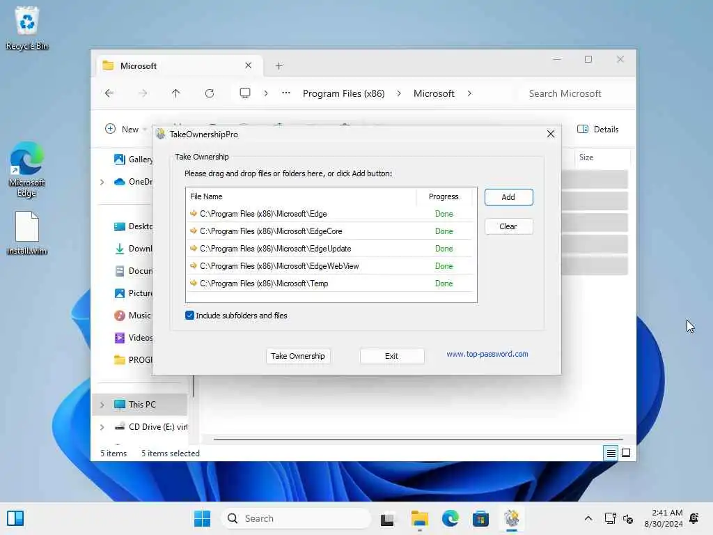Select the Microsoft\EdgeCore row
The width and height of the screenshot is (713, 535).
click(331, 231)
